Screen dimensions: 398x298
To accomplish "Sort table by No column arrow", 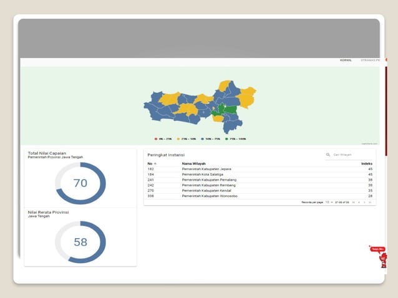I will tap(155, 163).
